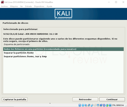This screenshot has width=127, height=107.
Task: Click the virtualization V status icon
Action: (104, 105)
